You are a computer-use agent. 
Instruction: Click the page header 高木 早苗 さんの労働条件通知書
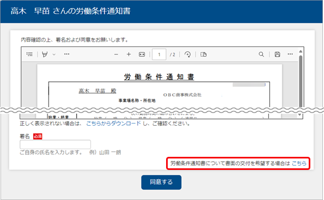click(70, 11)
